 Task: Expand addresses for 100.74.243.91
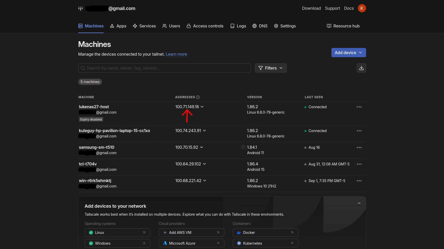pyautogui.click(x=204, y=131)
